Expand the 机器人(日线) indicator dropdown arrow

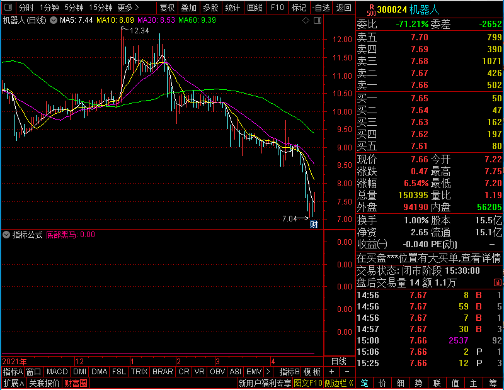54,20
